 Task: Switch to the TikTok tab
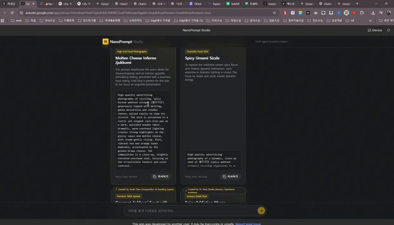(195, 4)
